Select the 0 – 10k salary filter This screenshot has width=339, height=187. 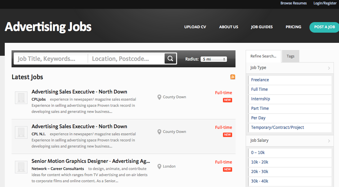click(x=290, y=153)
